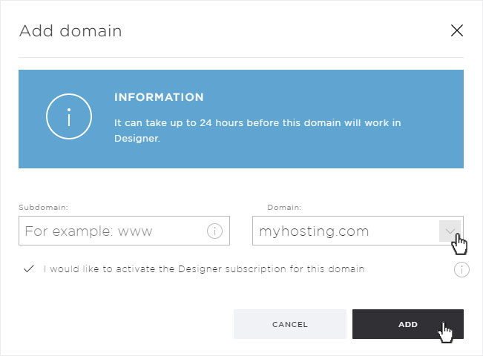Screen dimensions: 483x356
Task: Expand the Domain dropdown chevron
Action: pyautogui.click(x=450, y=231)
